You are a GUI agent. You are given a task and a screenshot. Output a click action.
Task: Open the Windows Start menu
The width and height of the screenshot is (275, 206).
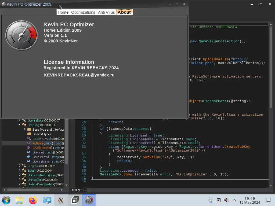[x=6, y=200]
